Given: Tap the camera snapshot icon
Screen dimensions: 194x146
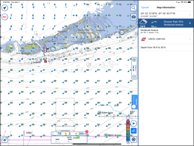Looking at the screenshot, I should coord(134,17).
